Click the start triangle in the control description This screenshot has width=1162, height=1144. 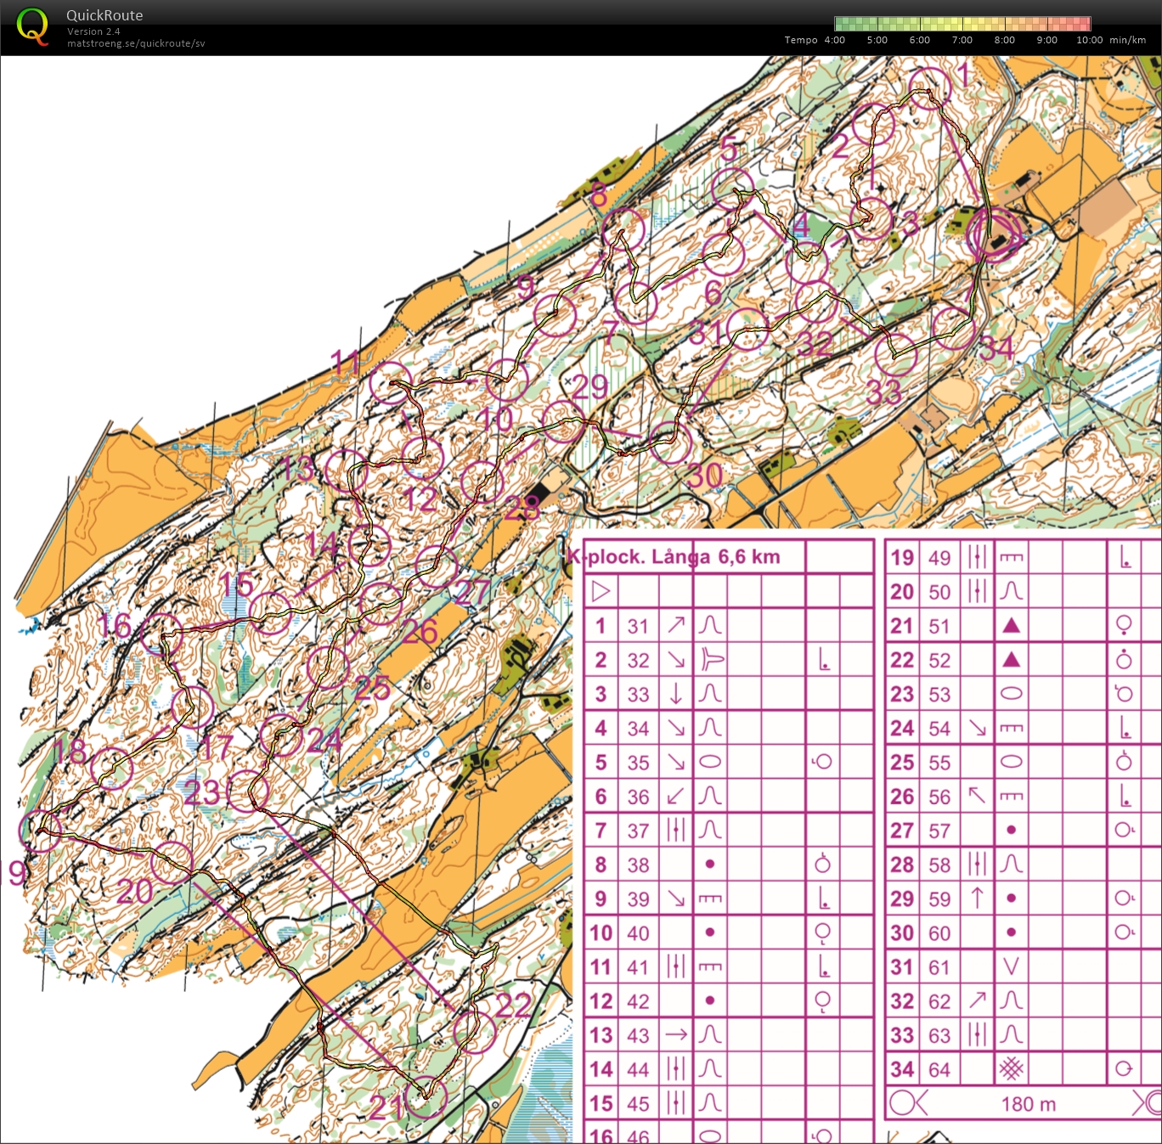[601, 591]
